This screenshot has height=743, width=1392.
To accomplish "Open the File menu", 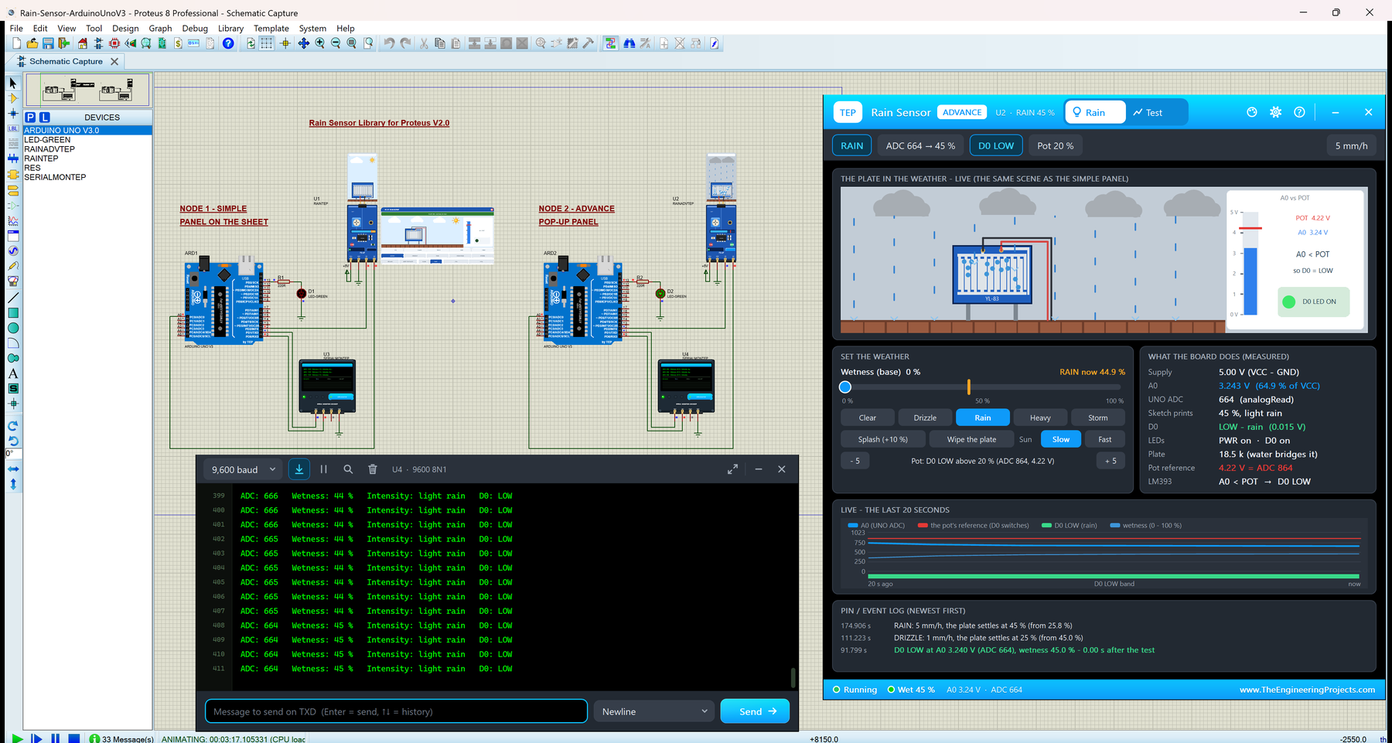I will 16,28.
